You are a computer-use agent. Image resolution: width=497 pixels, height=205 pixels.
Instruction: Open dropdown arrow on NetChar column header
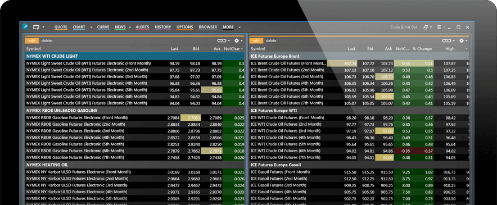tap(242, 49)
